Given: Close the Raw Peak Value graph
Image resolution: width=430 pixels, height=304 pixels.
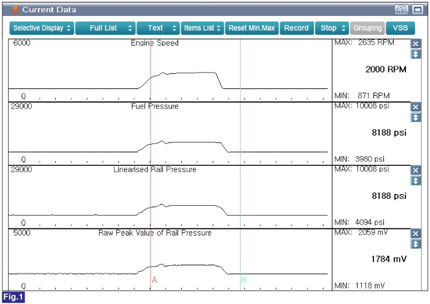Looking at the screenshot, I should point(415,233).
